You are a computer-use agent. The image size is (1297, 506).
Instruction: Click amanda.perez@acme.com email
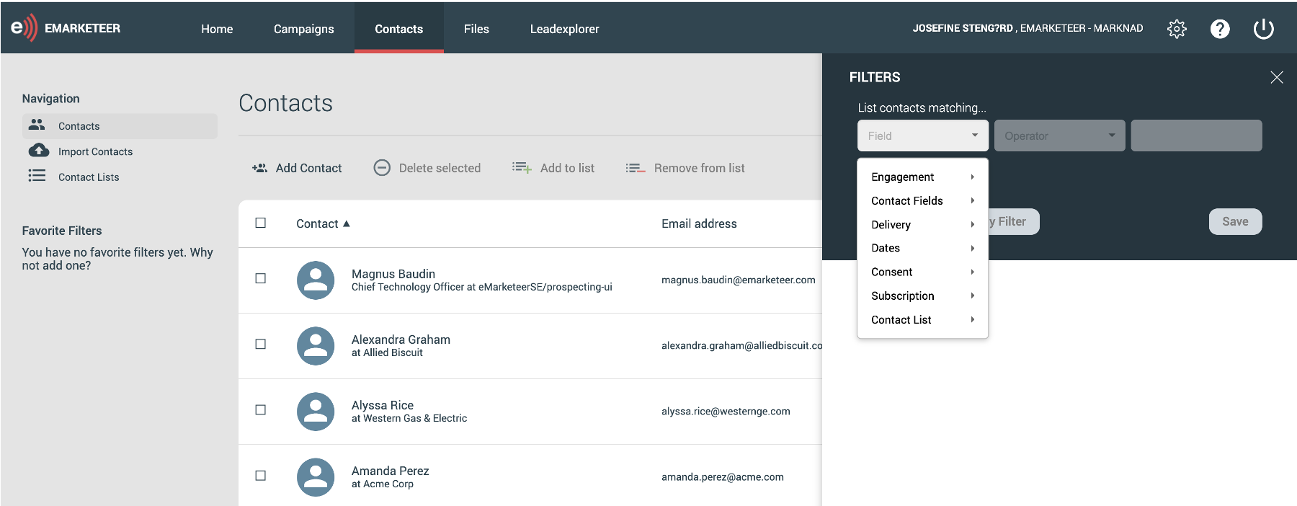pyautogui.click(x=723, y=476)
